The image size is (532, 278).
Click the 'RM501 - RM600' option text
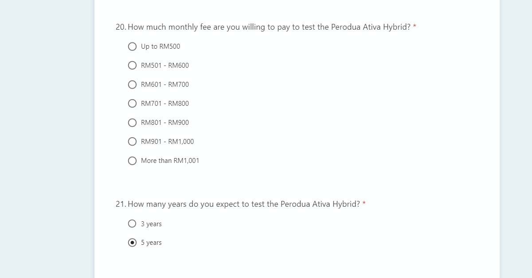pyautogui.click(x=165, y=66)
